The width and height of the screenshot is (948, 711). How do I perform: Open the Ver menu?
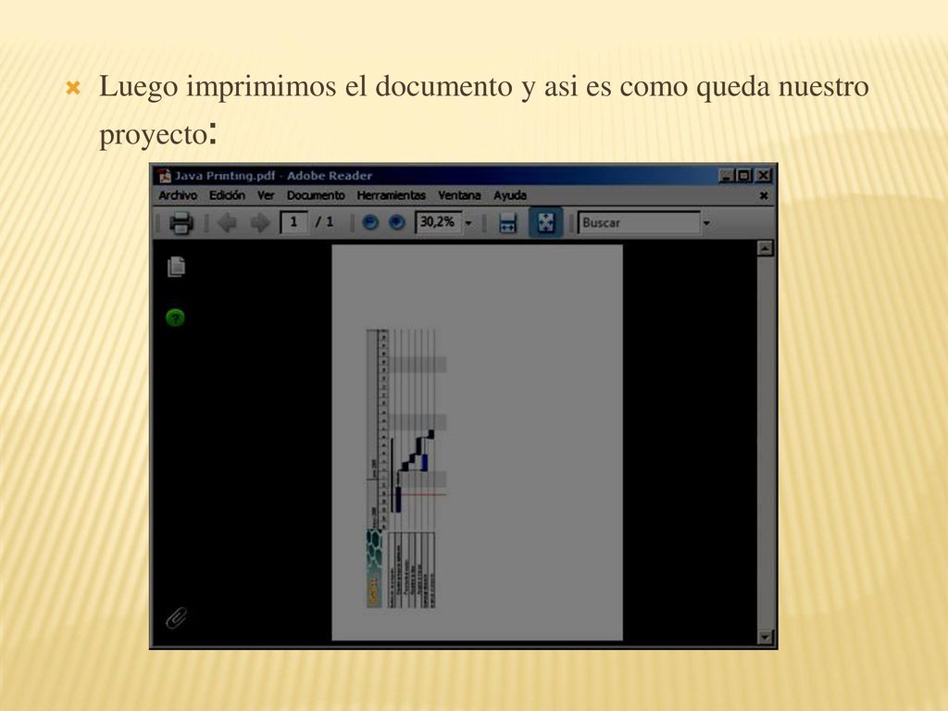266,195
